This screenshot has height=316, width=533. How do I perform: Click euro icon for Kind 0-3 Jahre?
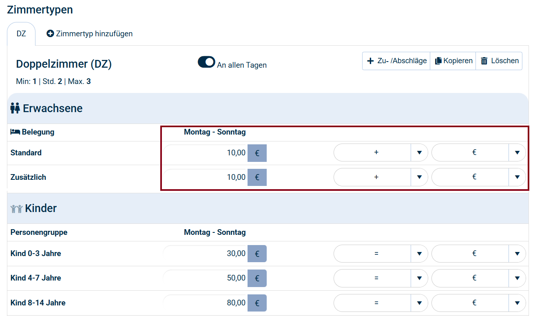(257, 254)
